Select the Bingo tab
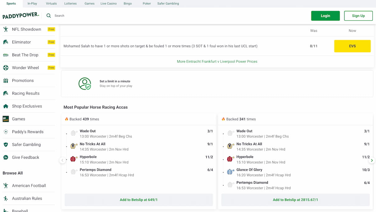 point(128,4)
